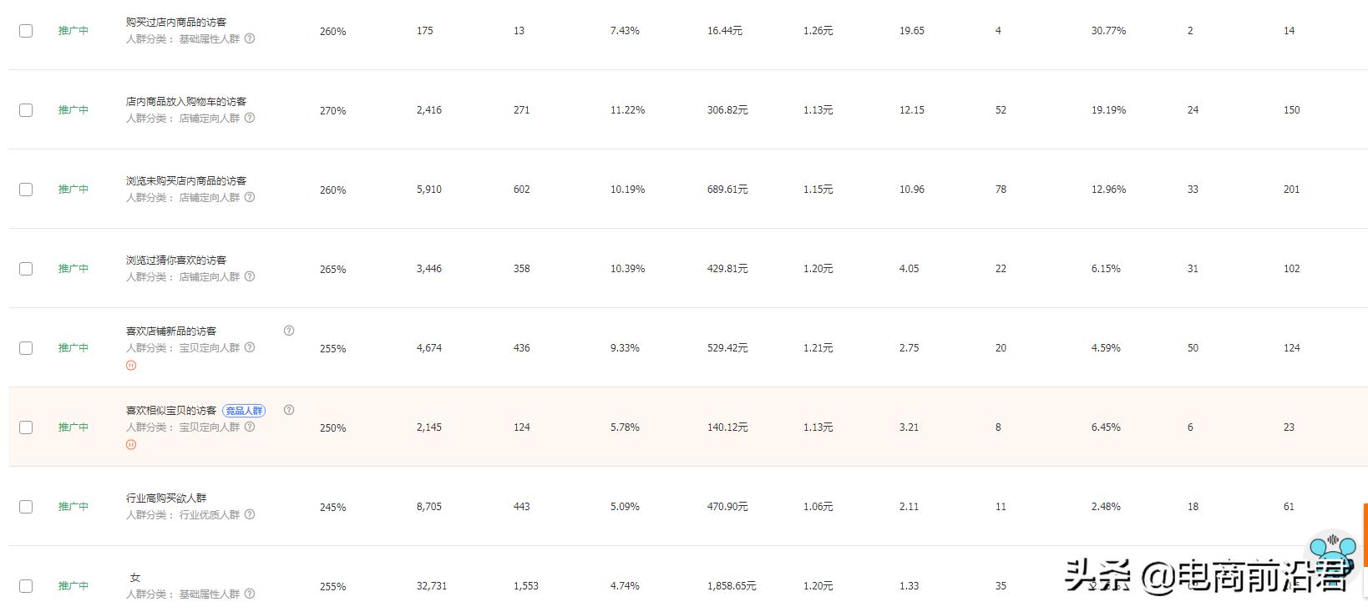Tick checkbox for 购买过店内商品的访客

[x=26, y=31]
